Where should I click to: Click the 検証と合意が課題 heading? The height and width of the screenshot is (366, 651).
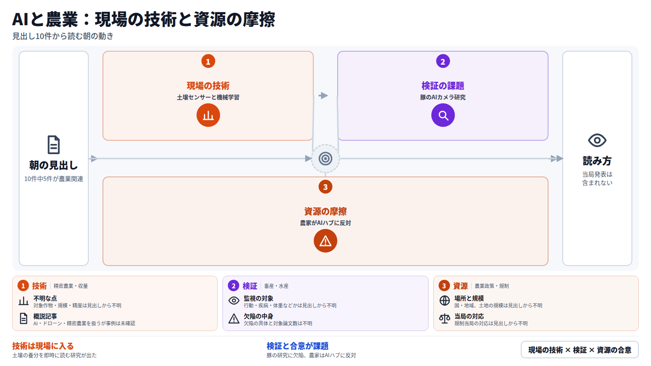point(297,346)
